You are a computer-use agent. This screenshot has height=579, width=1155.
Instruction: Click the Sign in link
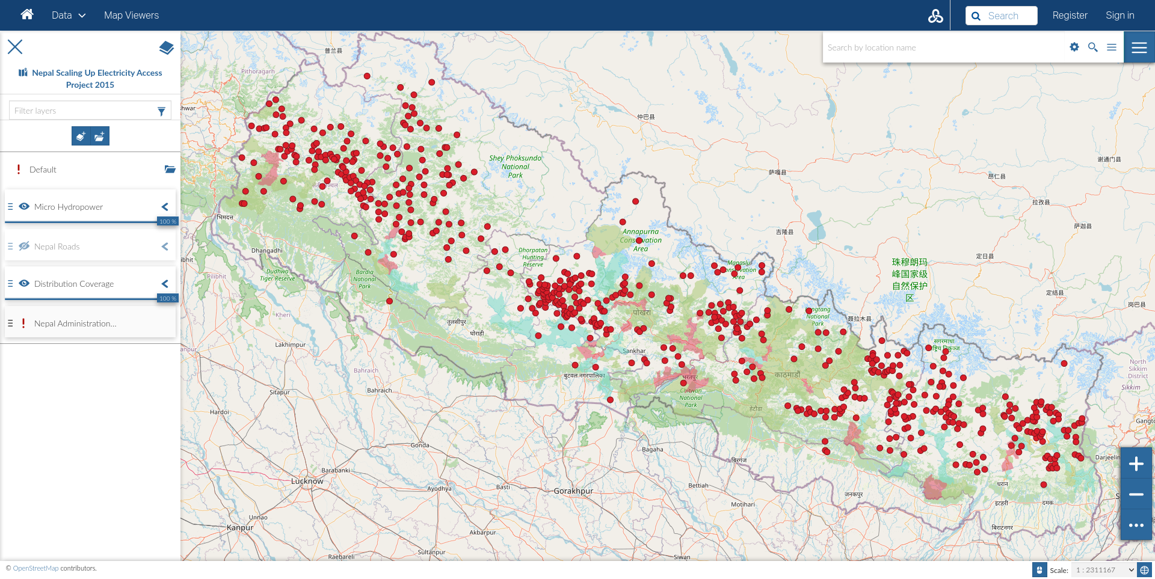[1120, 16]
